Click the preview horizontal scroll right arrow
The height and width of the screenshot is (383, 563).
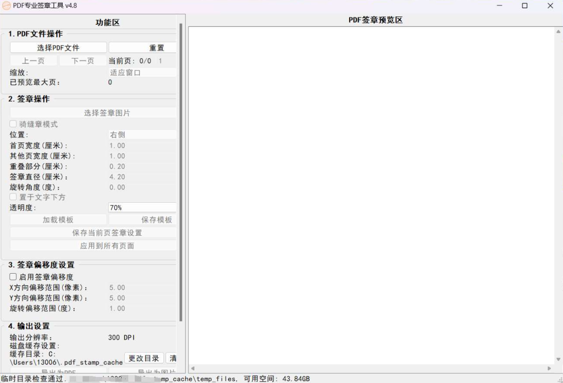pos(549,368)
